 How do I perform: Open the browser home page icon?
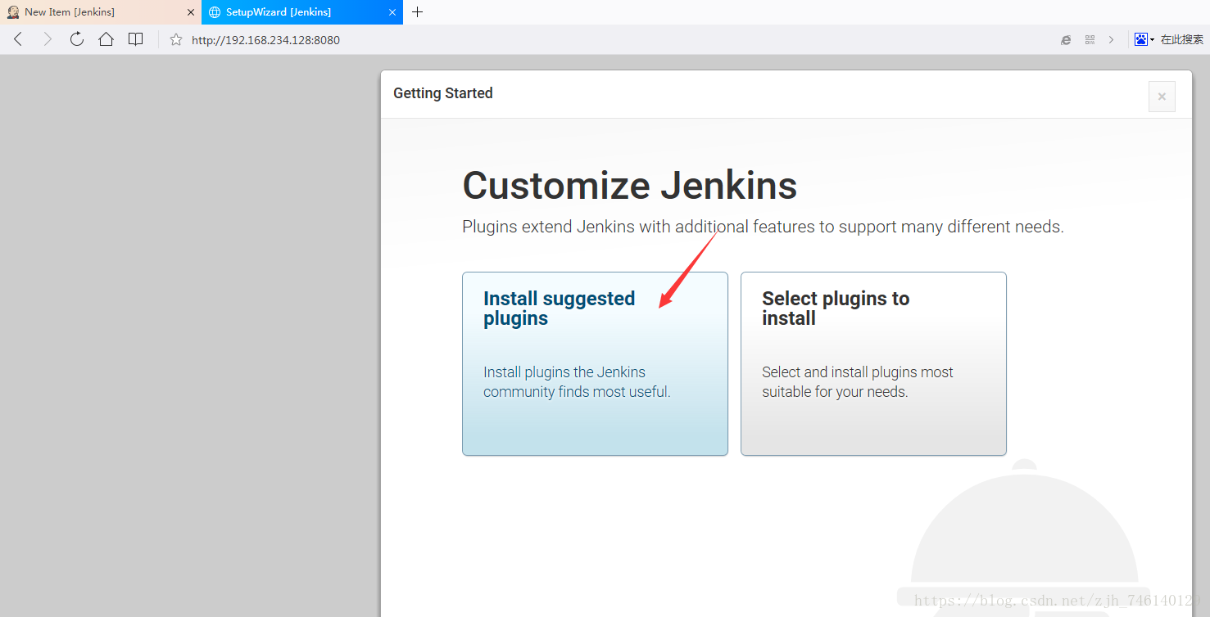pyautogui.click(x=106, y=39)
